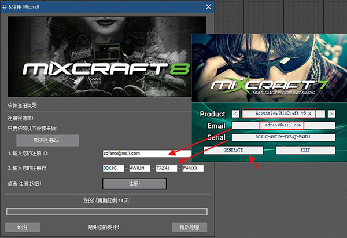Click the keygen Serial field
Viewport: 347px width, 238px height.
coord(283,137)
